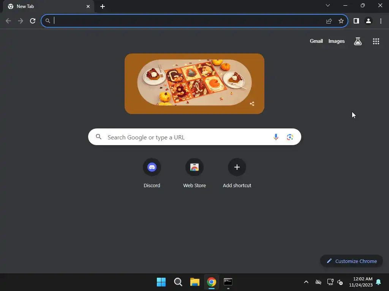
Task: Click the browser forward arrow
Action: coord(21,21)
